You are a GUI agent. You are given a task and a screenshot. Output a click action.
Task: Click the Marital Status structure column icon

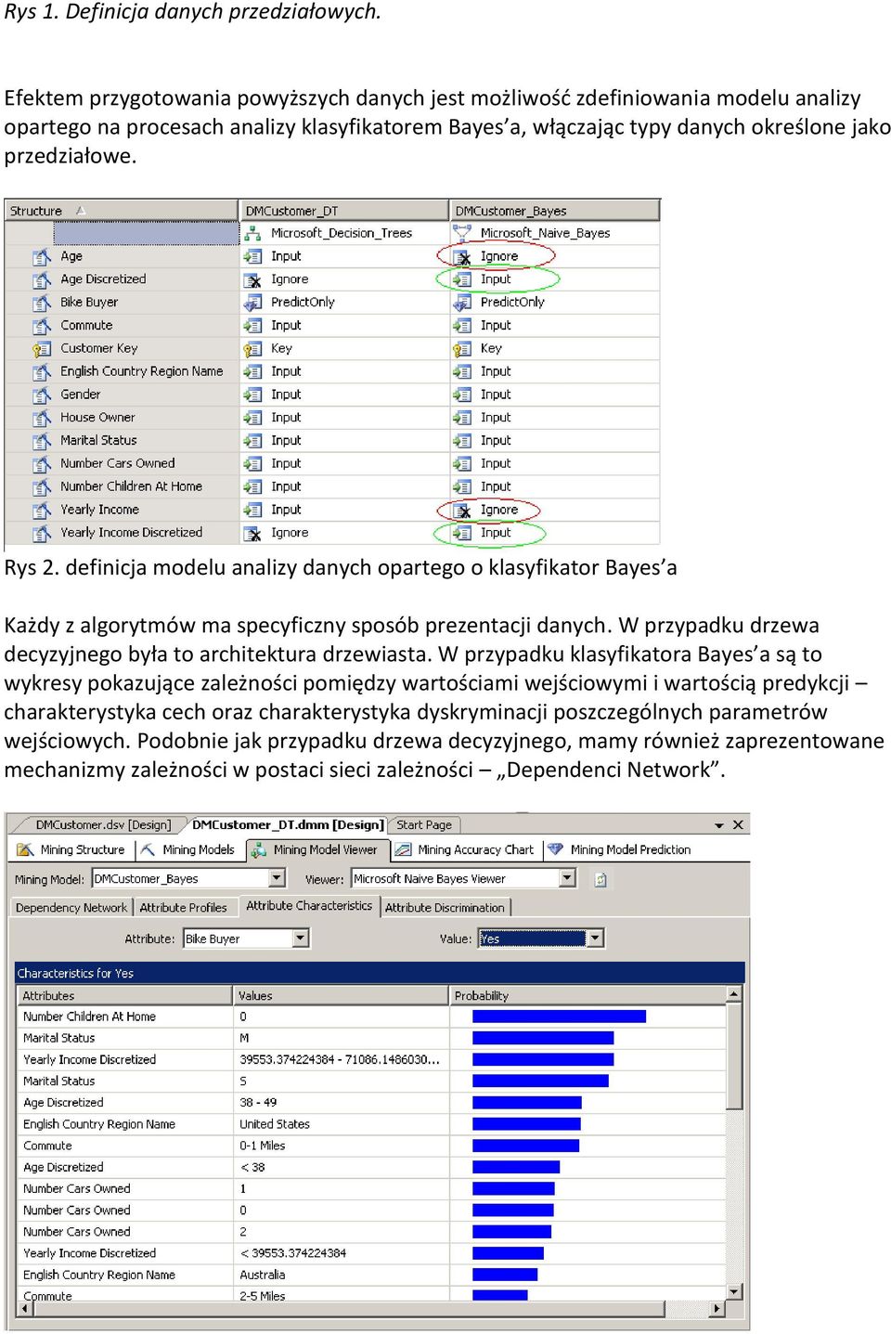42,441
